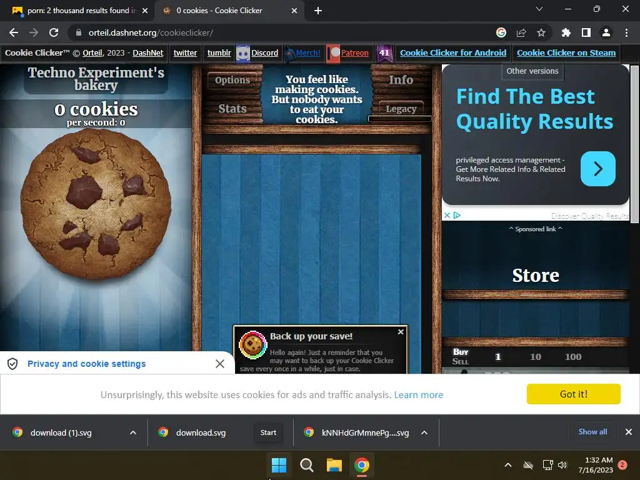Open Cookie Clicker for Android link
Viewport: 640px width, 480px height.
453,52
